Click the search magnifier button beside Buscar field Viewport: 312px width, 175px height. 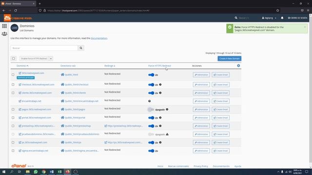point(81,48)
